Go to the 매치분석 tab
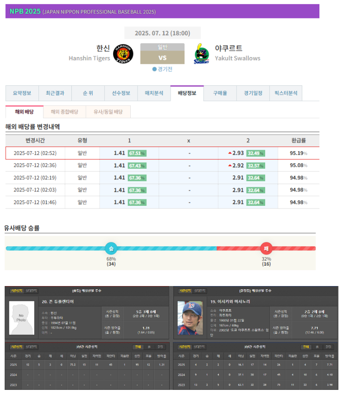Image resolution: width=344 pixels, height=395 pixels. click(x=154, y=93)
